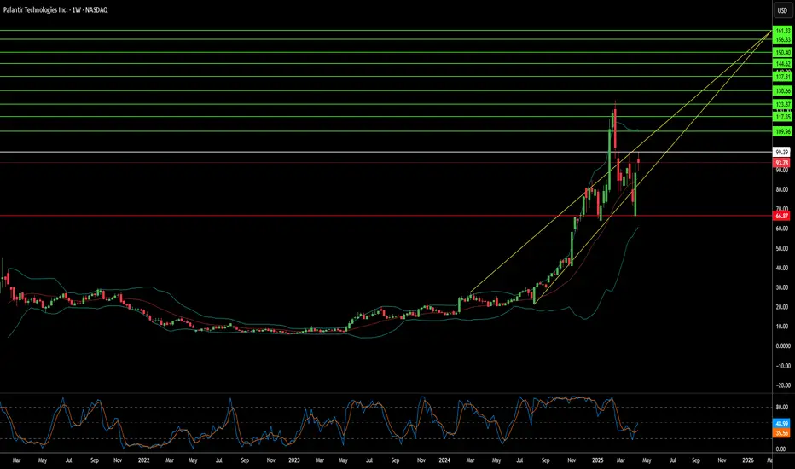Click the orange 35.55 oscillator value label

pos(781,433)
